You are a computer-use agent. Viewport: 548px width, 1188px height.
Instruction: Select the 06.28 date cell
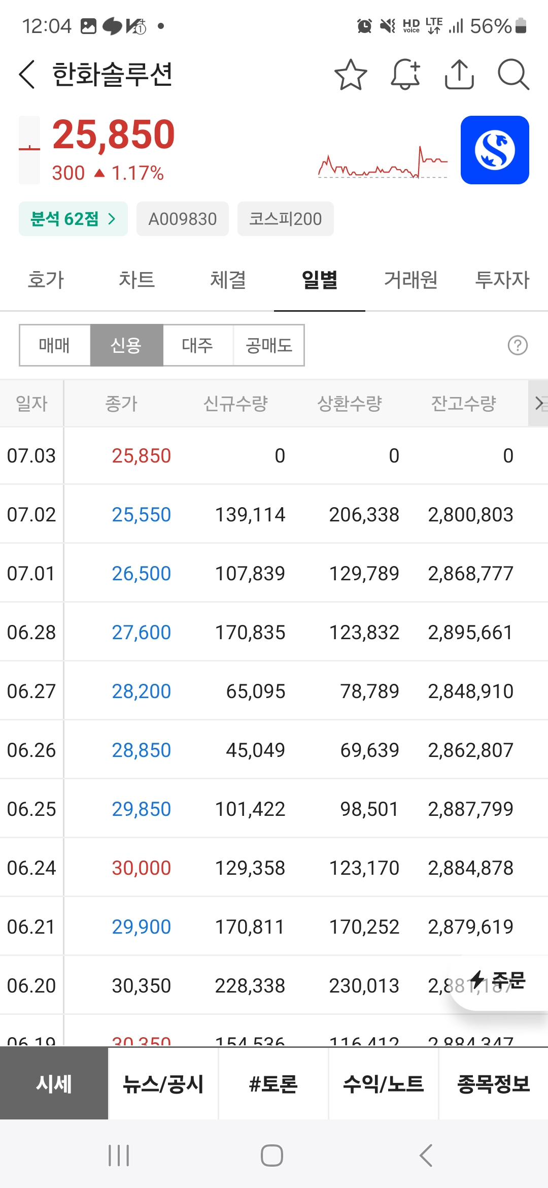[x=31, y=633]
